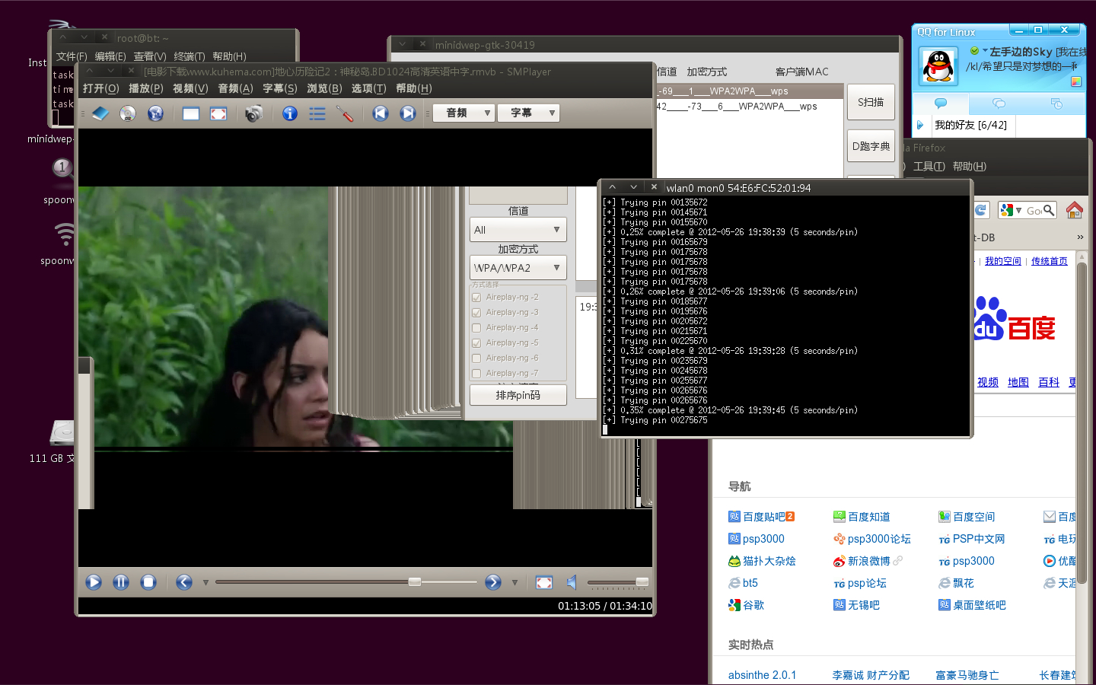Viewport: 1096px width, 685px height.
Task: Toggle the Aireplay-ng -5 checkbox
Action: [x=476, y=343]
